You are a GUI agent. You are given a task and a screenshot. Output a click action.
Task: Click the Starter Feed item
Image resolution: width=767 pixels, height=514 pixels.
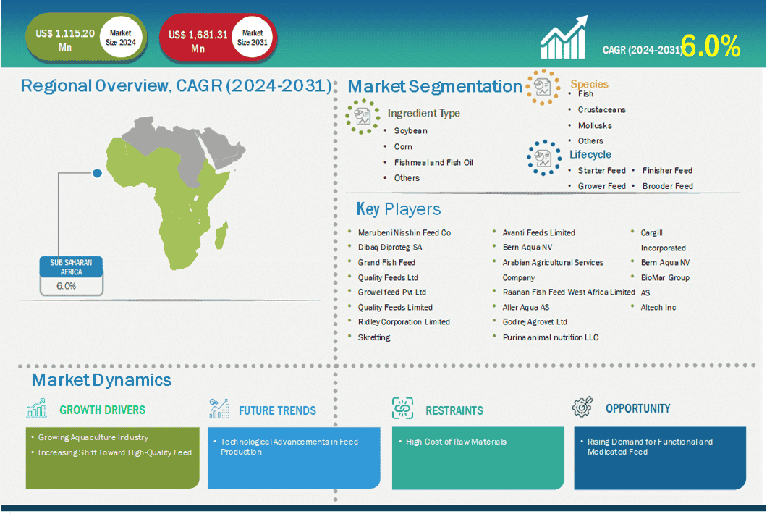coord(602,170)
